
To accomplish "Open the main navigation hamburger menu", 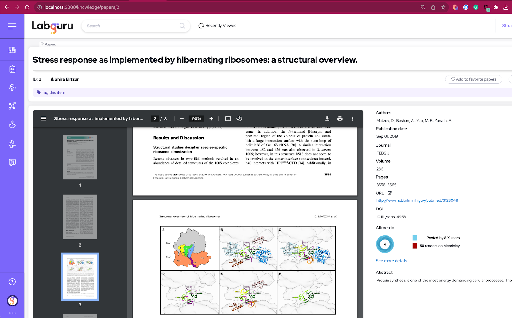I will [x=12, y=26].
